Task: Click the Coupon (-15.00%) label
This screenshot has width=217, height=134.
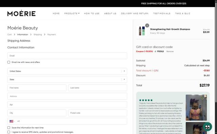Action: 144,51
